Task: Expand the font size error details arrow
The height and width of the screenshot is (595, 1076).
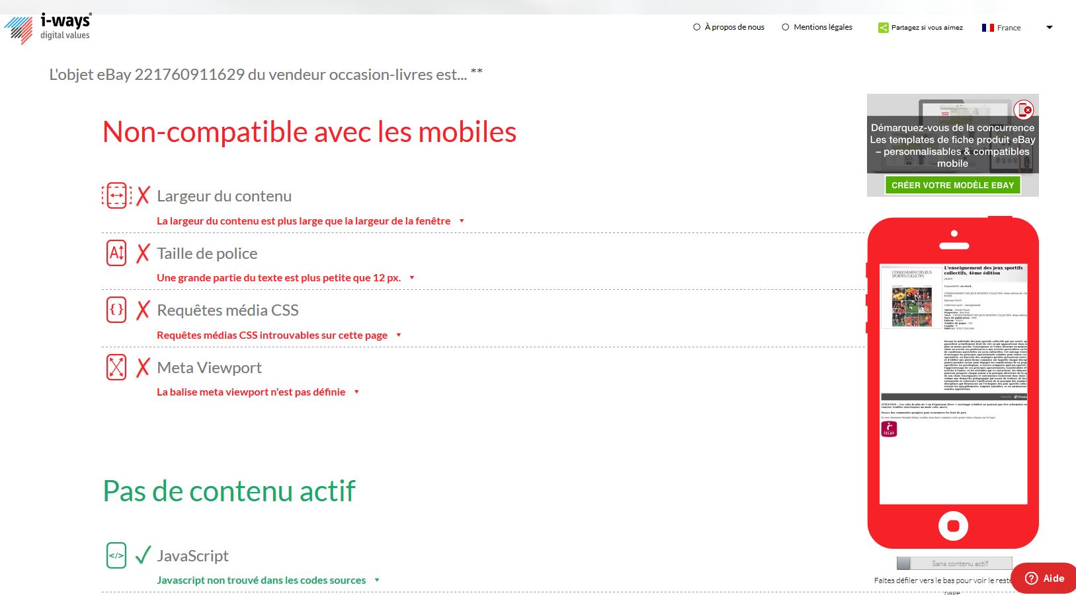Action: (412, 278)
